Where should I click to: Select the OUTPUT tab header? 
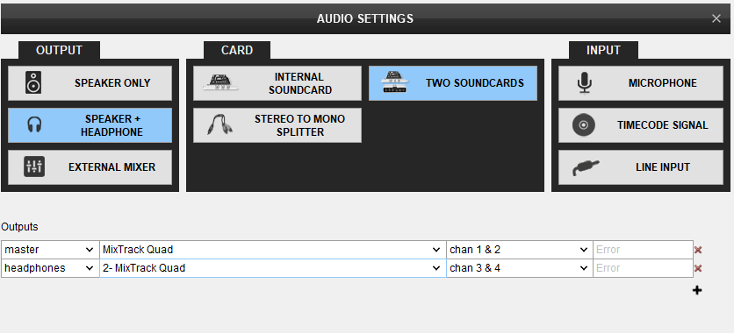(x=59, y=50)
